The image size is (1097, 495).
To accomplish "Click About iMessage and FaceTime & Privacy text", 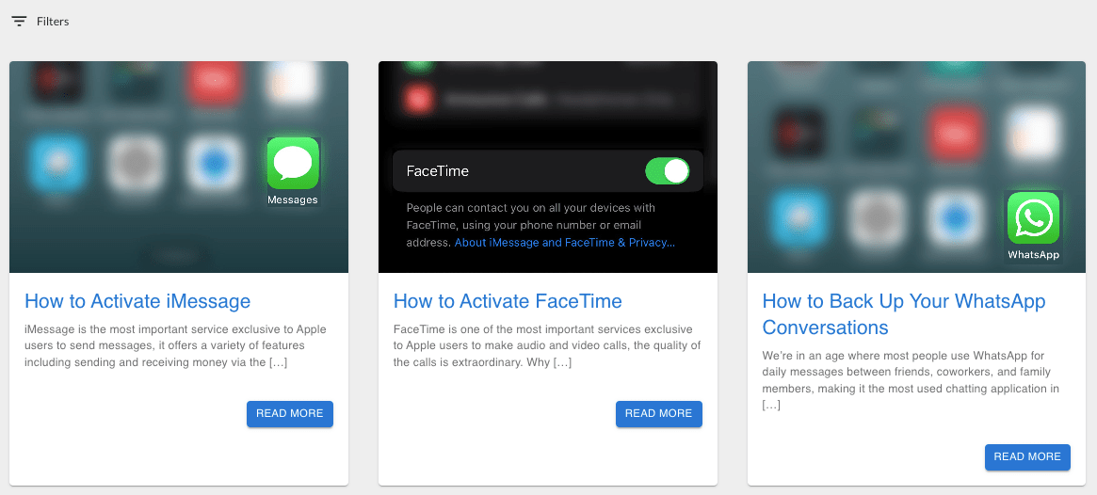I will click(565, 243).
